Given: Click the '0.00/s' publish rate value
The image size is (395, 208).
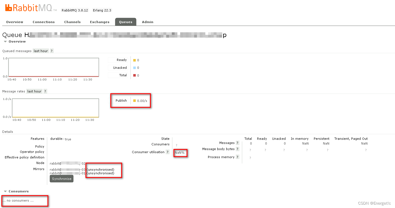Looking at the screenshot, I should click(x=142, y=101).
